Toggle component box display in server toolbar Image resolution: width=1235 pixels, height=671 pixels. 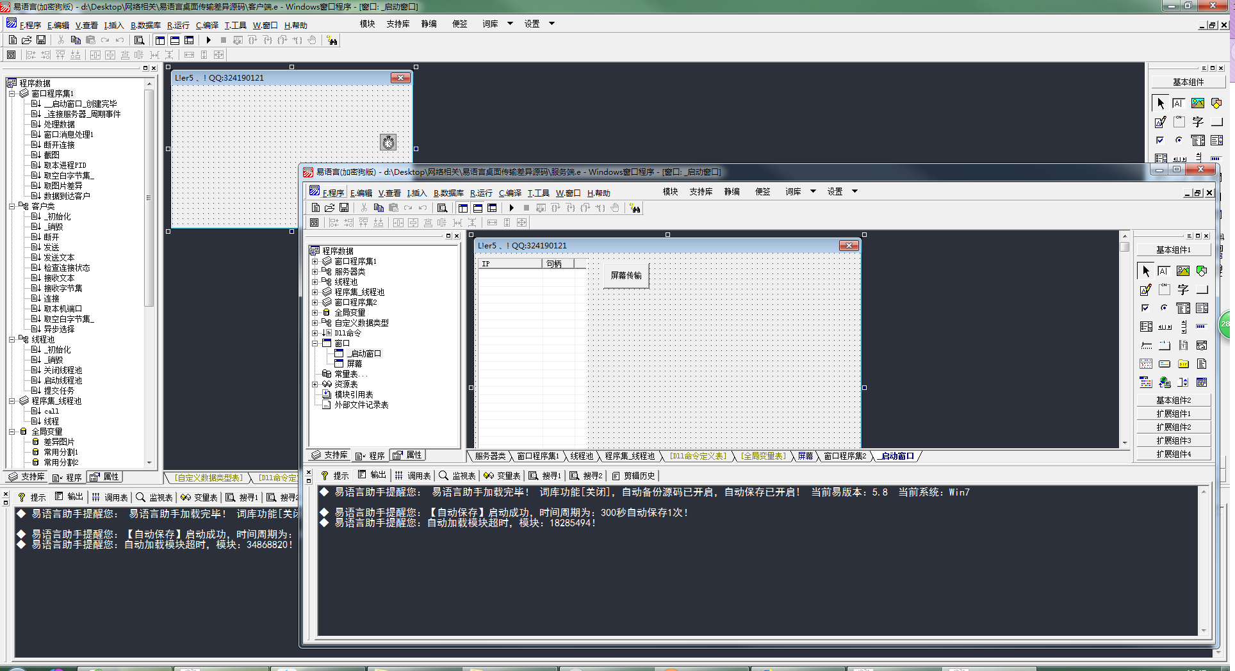[492, 208]
